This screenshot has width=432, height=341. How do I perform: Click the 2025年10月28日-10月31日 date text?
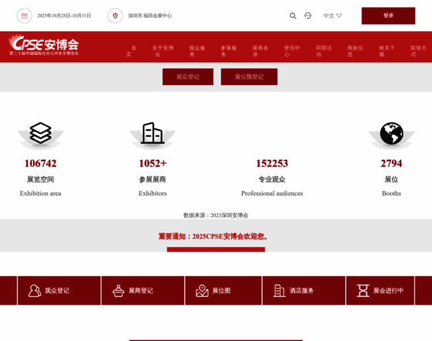point(64,16)
